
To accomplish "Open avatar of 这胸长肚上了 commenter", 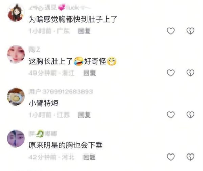I will 16,54.
